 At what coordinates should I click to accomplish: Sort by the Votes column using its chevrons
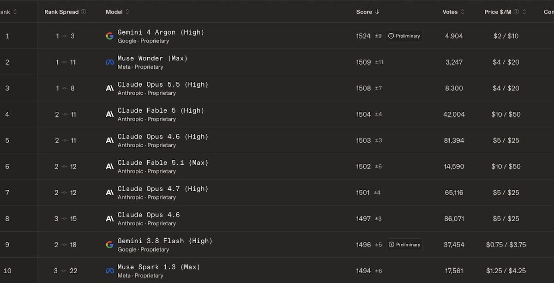(462, 12)
